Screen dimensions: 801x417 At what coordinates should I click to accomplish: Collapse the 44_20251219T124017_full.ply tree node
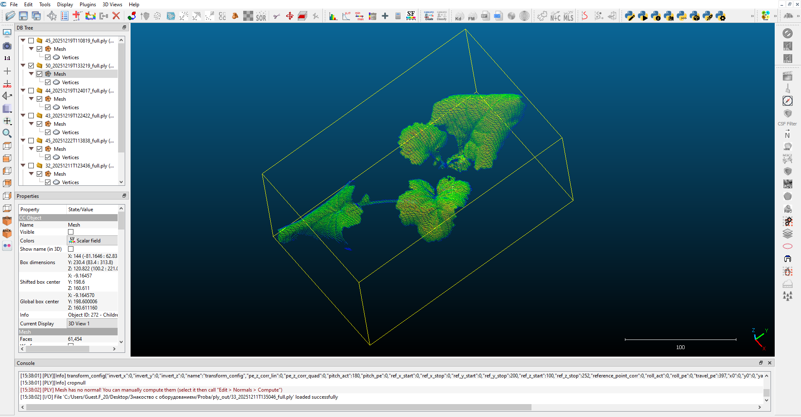23,91
